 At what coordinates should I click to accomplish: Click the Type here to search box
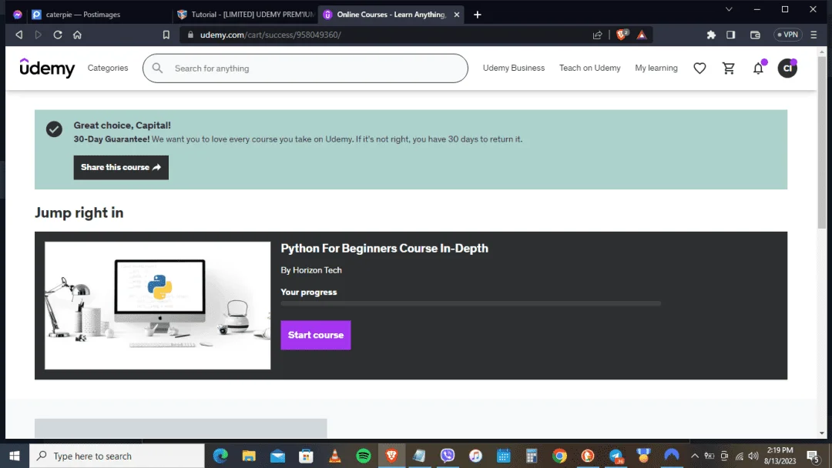coord(117,456)
